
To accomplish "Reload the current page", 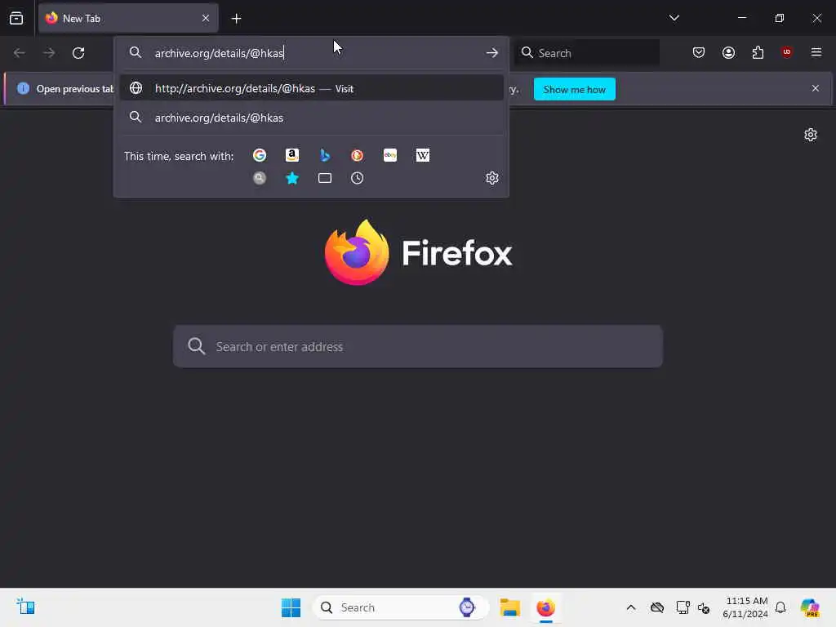I will (x=78, y=53).
